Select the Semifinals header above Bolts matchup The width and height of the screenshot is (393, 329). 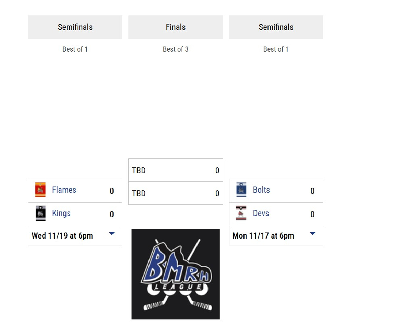point(276,27)
